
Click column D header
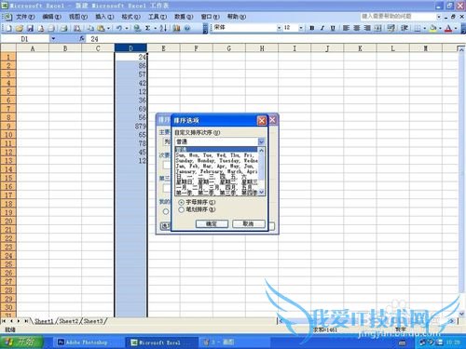(x=130, y=48)
